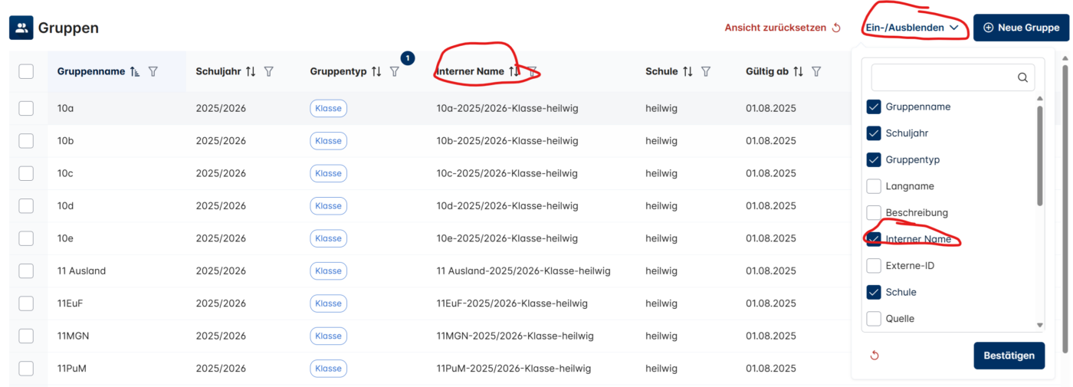Uncheck the Interner Name column checkbox
Viewport: 1073px width, 387px height.
873,239
